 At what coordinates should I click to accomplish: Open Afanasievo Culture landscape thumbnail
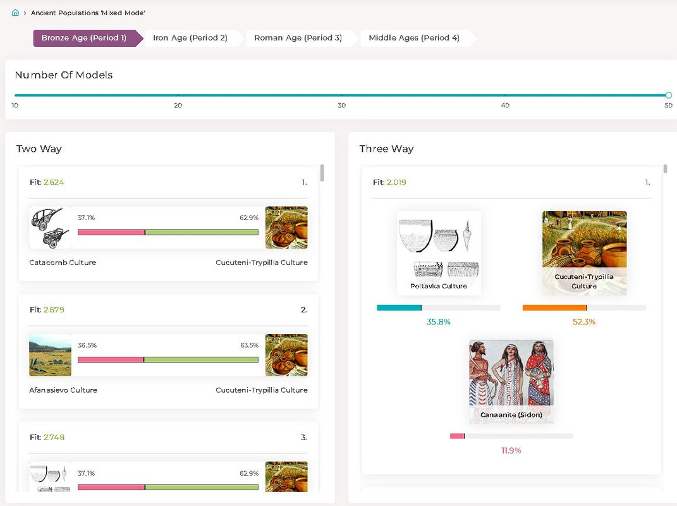coord(50,355)
